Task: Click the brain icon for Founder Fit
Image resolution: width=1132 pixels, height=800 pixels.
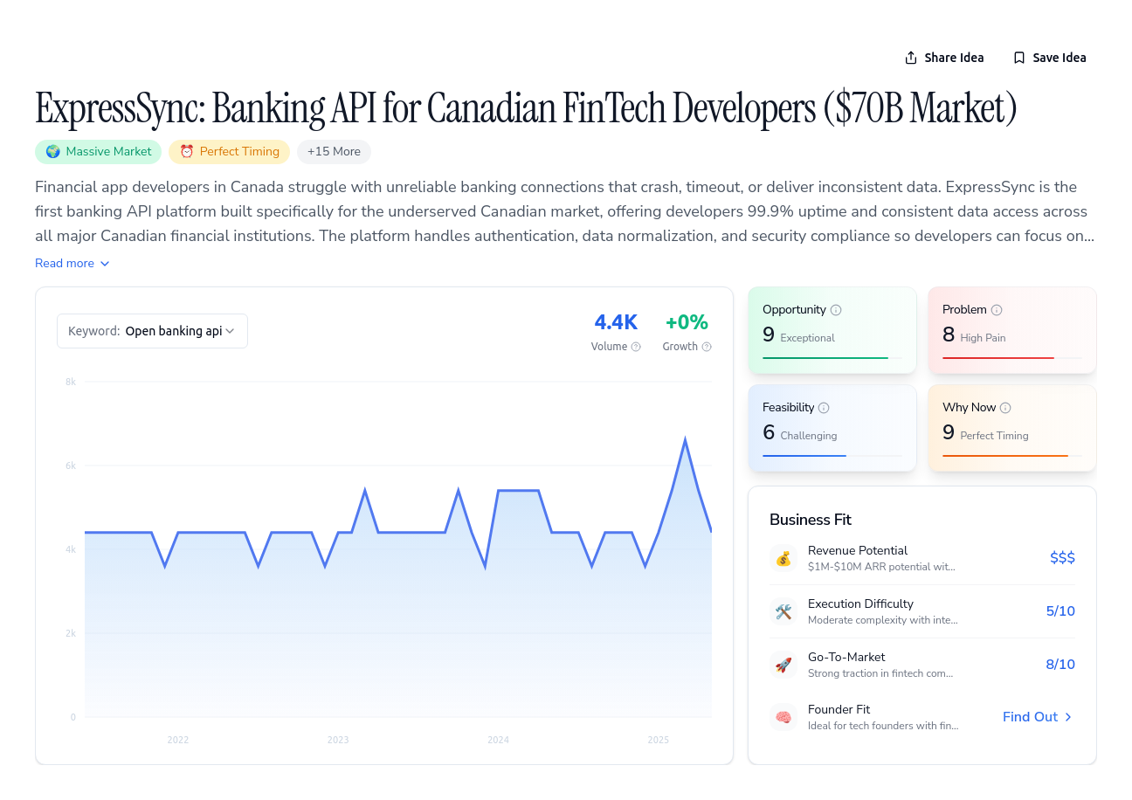Action: [x=783, y=717]
